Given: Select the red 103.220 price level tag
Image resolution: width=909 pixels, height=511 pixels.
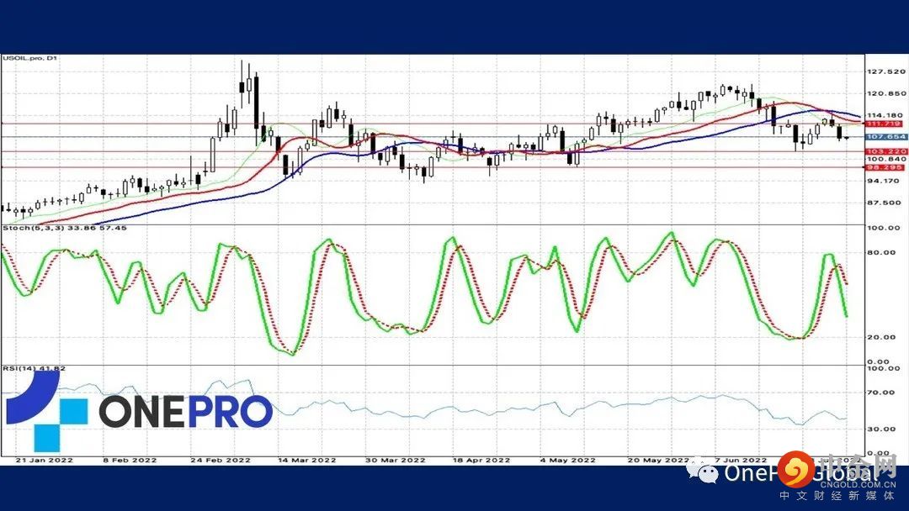Looking at the screenshot, I should [885, 151].
